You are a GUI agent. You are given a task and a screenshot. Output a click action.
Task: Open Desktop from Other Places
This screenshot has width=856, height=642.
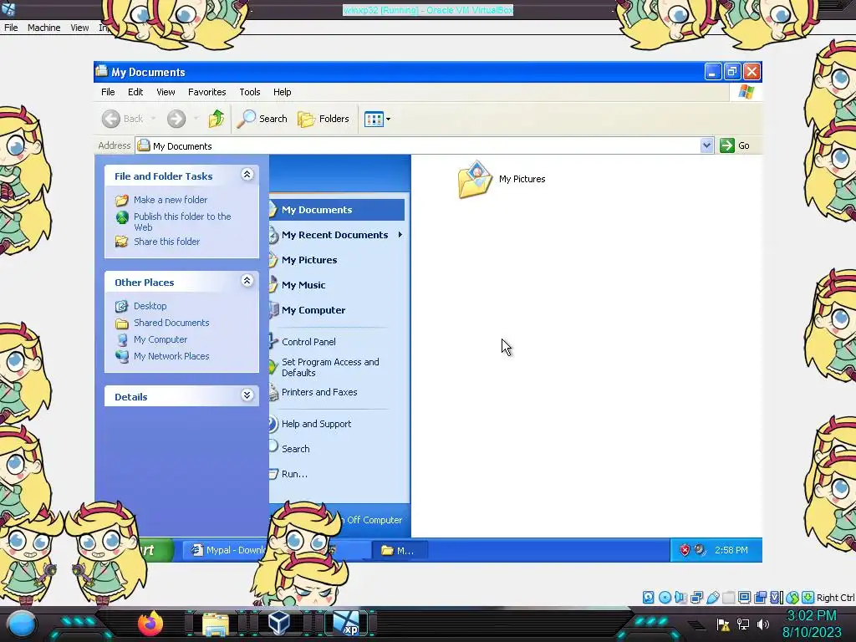click(150, 306)
